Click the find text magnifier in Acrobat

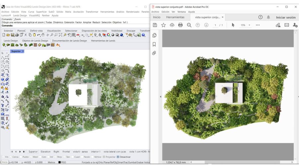coord(189,25)
